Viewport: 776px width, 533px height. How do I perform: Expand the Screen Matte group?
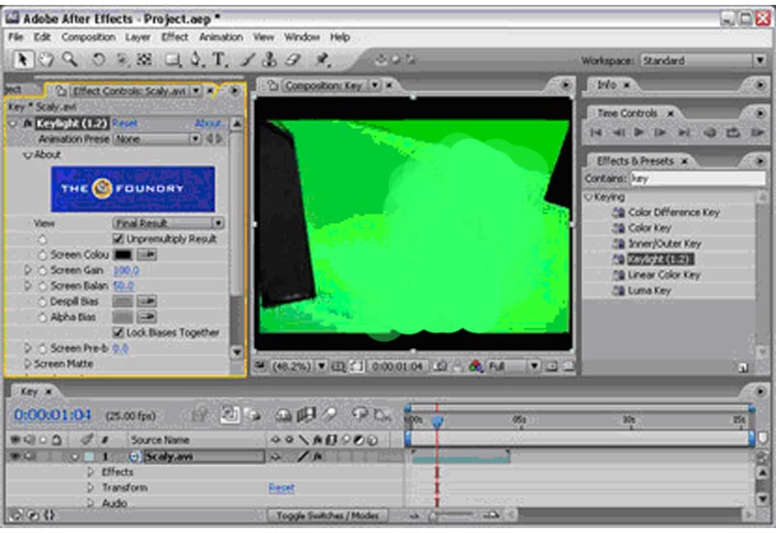(x=28, y=363)
